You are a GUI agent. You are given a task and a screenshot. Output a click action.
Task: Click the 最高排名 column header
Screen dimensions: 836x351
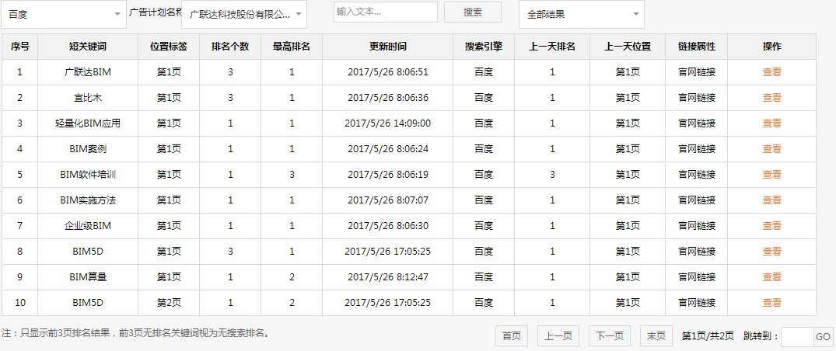click(292, 47)
